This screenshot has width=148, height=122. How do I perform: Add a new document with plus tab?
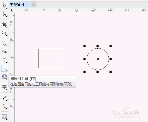[x=33, y=4]
